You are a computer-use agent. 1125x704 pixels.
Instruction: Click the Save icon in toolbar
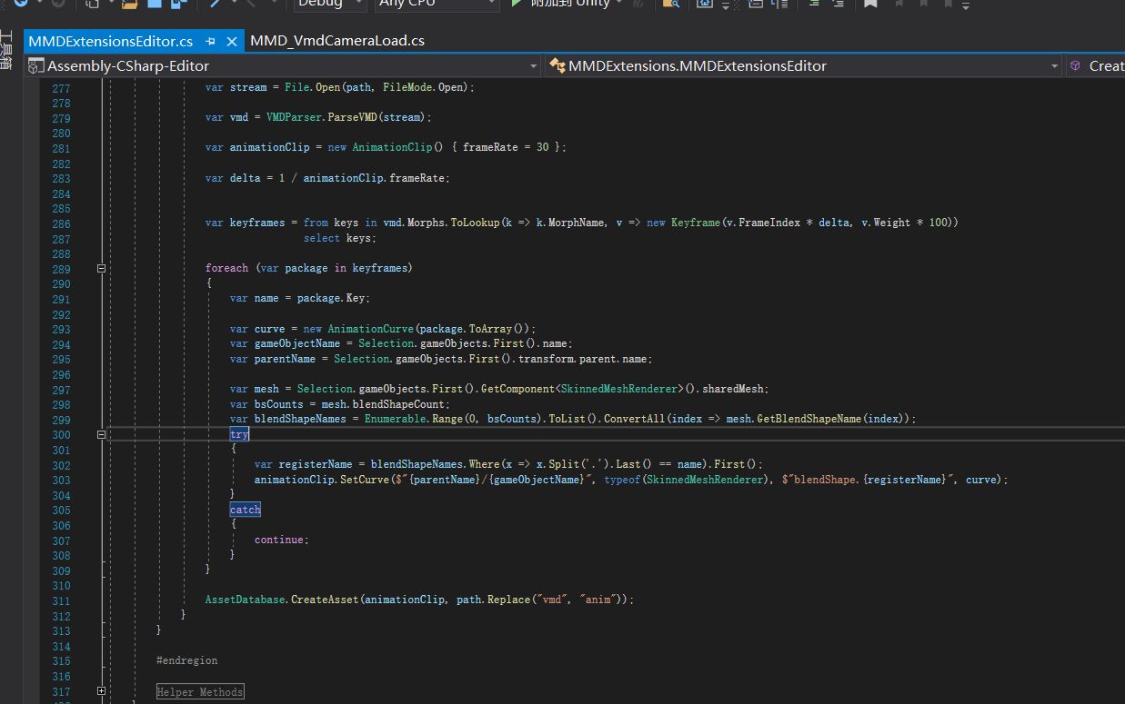click(155, 4)
